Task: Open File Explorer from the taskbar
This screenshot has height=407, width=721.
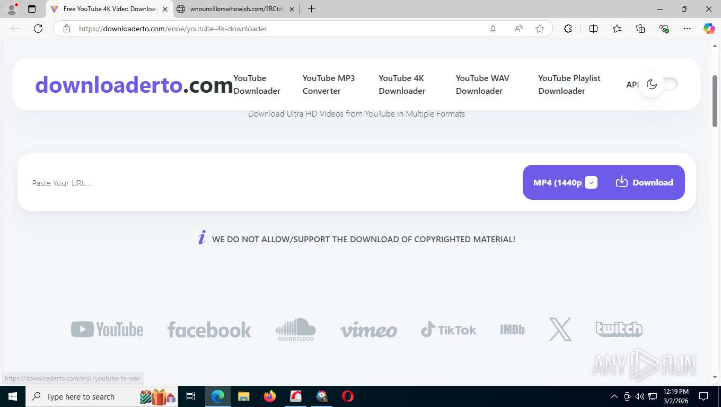Action: click(x=243, y=396)
